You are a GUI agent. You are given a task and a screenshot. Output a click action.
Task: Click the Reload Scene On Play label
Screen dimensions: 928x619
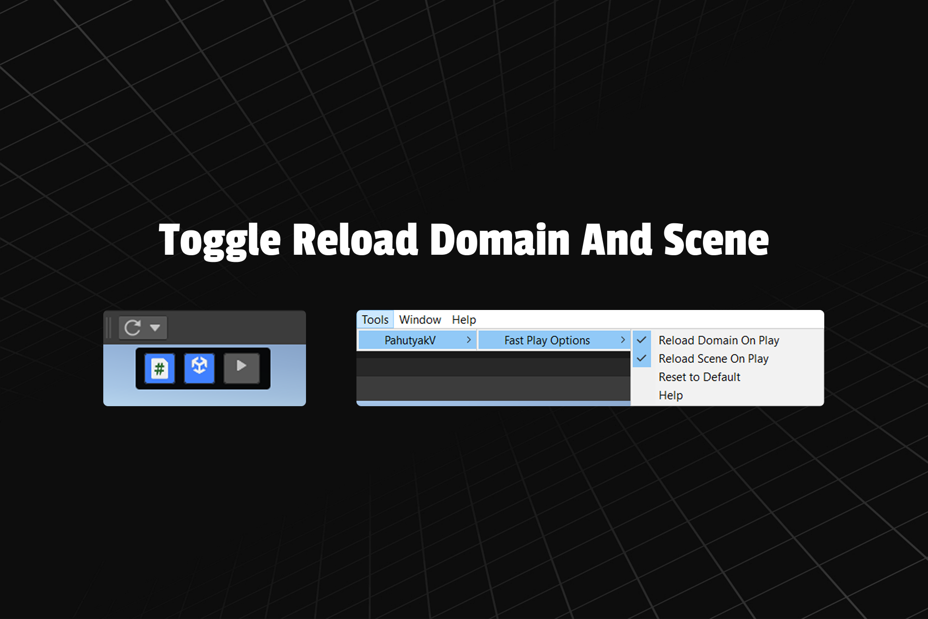point(713,359)
